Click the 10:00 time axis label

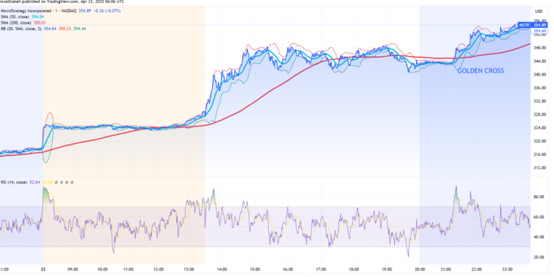[103, 269]
